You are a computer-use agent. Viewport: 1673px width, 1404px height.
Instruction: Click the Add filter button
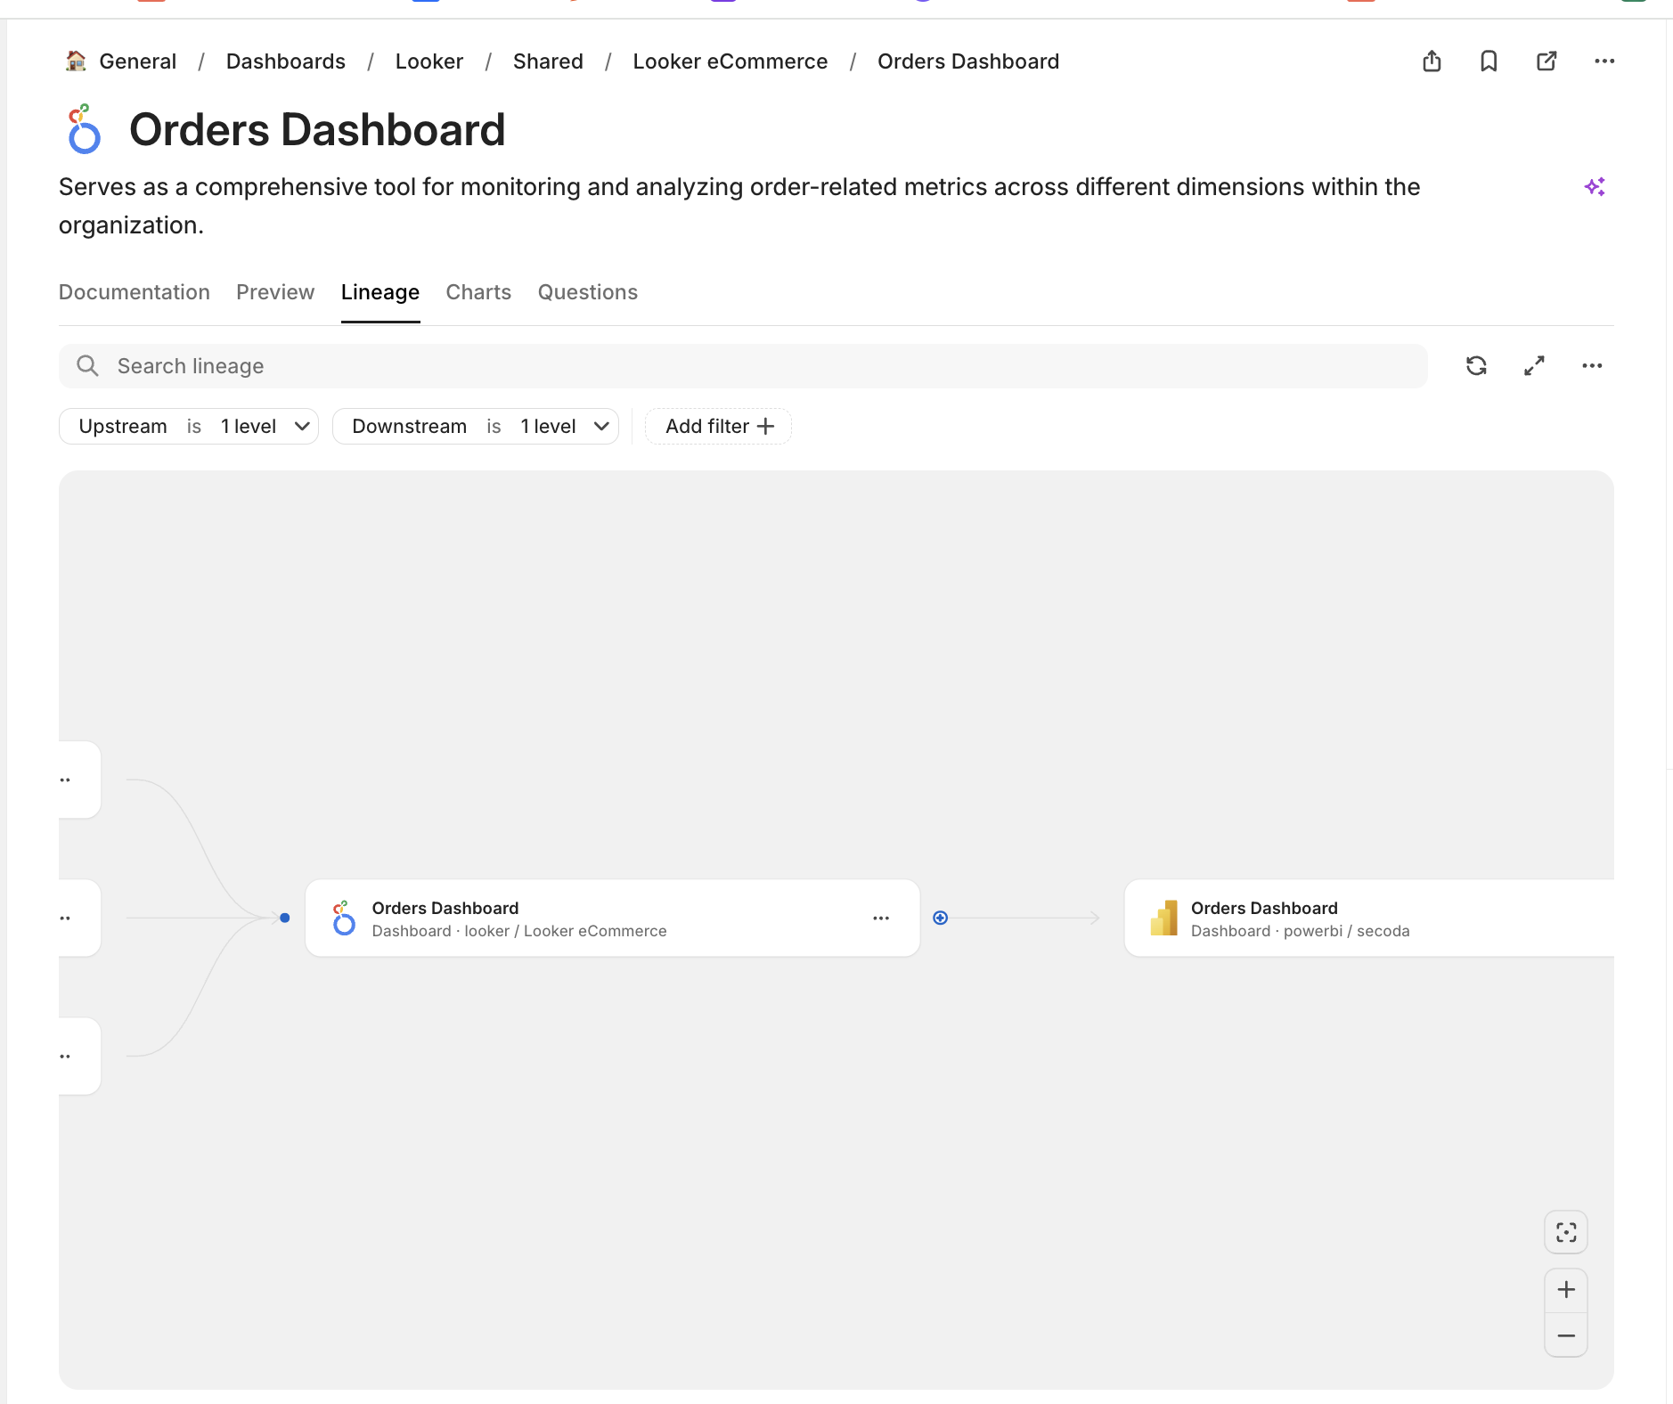[x=719, y=427]
